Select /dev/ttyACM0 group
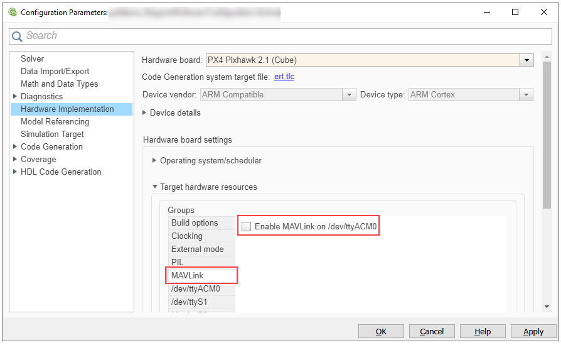Viewport: 561px width, 345px height. pyautogui.click(x=202, y=288)
